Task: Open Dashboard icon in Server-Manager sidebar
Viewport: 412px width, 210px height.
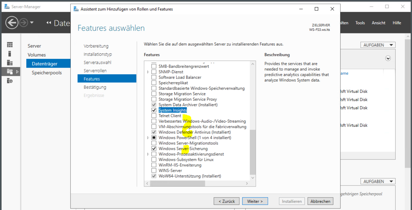Action: coord(10,45)
